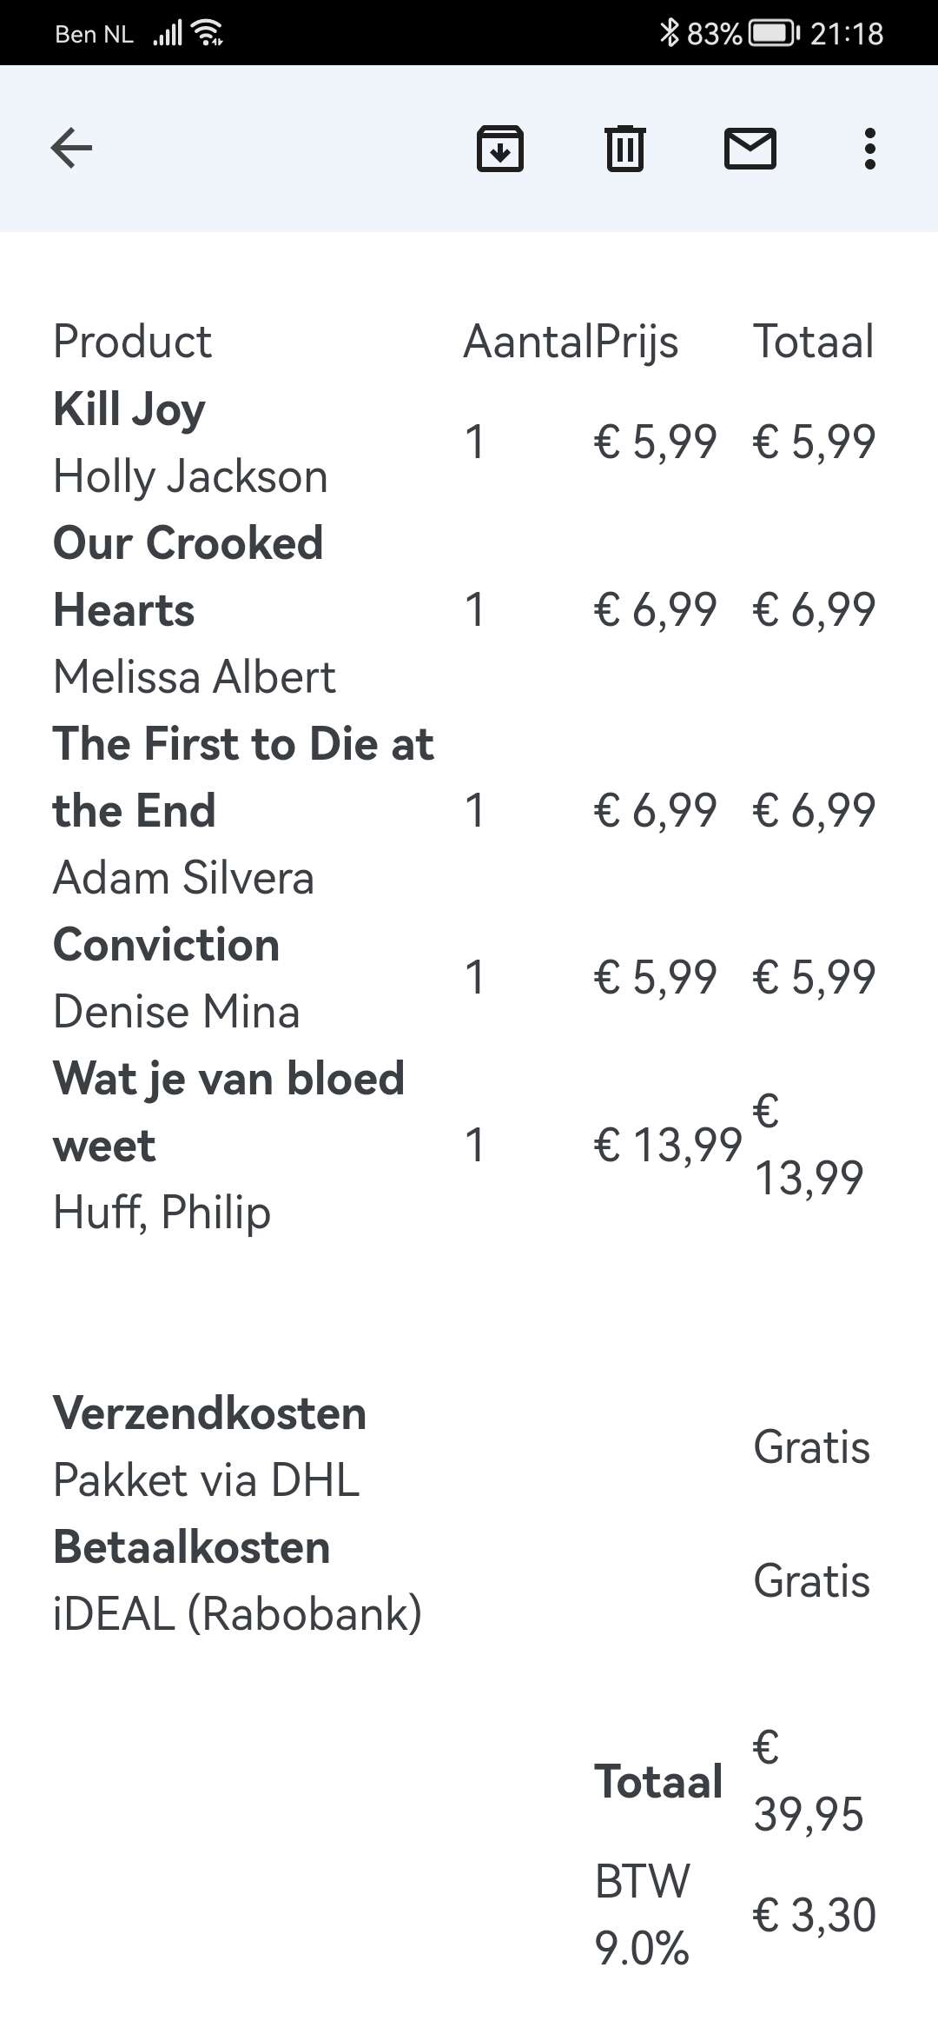Tap the back arrow
The height and width of the screenshot is (2034, 938).
[72, 148]
